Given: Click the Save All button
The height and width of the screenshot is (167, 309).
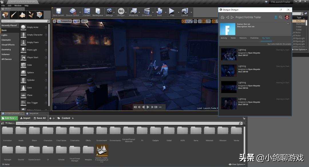Looking at the screenshot, I should [x=40, y=118].
